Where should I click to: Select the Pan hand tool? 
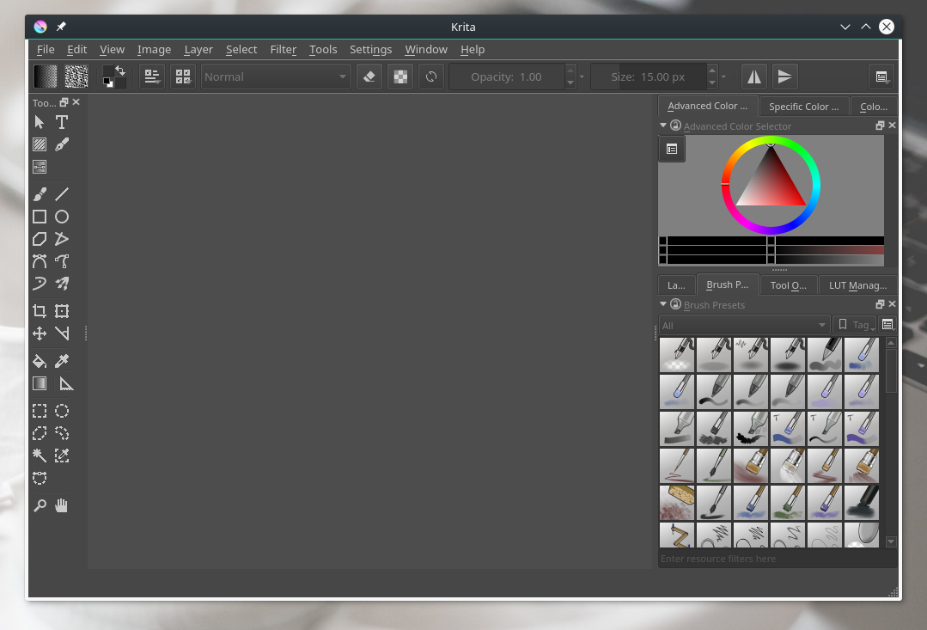click(x=62, y=505)
